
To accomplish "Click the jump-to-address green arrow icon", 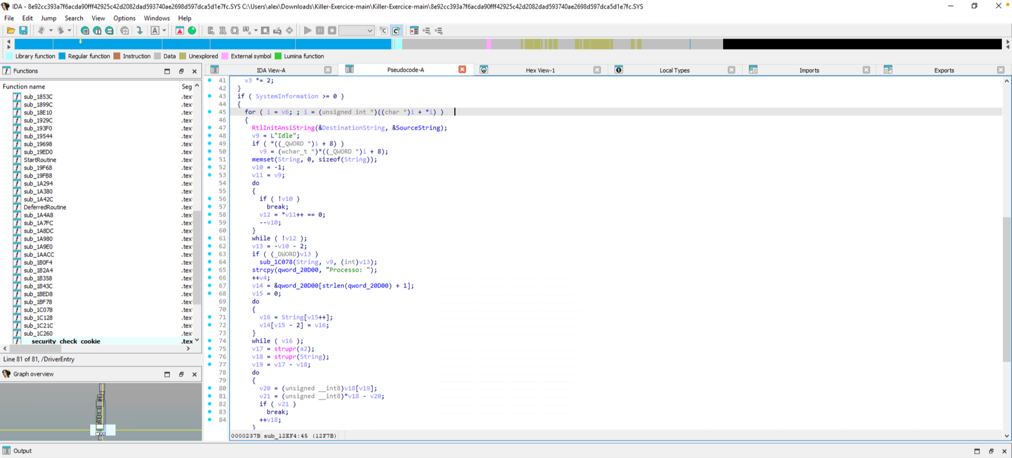I will tap(140, 31).
